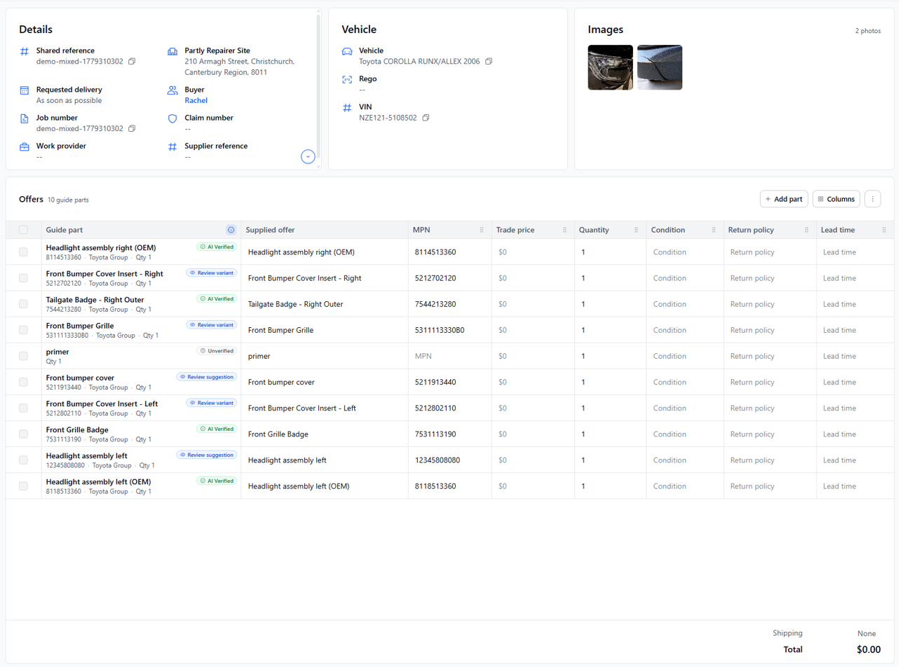
Task: Click Review suggestion badge on Headlight assembly left
Action: click(207, 454)
